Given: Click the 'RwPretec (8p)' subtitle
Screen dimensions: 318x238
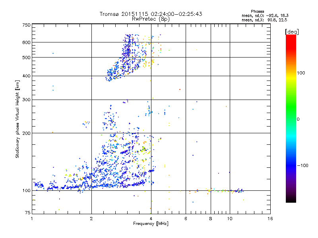Looking at the screenshot, I should (151, 19).
